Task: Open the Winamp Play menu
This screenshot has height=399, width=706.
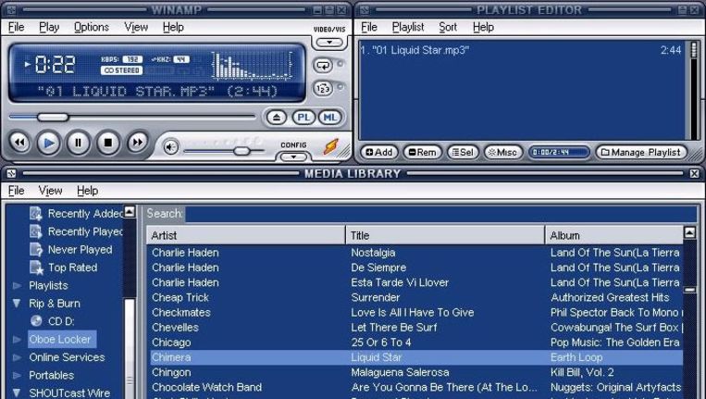Action: click(49, 27)
